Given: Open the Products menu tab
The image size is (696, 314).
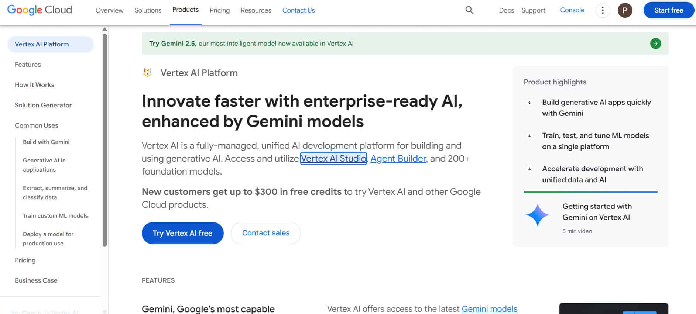Looking at the screenshot, I should coord(185,10).
